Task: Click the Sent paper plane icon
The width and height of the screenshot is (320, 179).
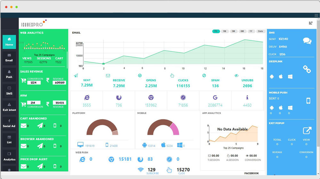Action: pyautogui.click(x=76, y=76)
